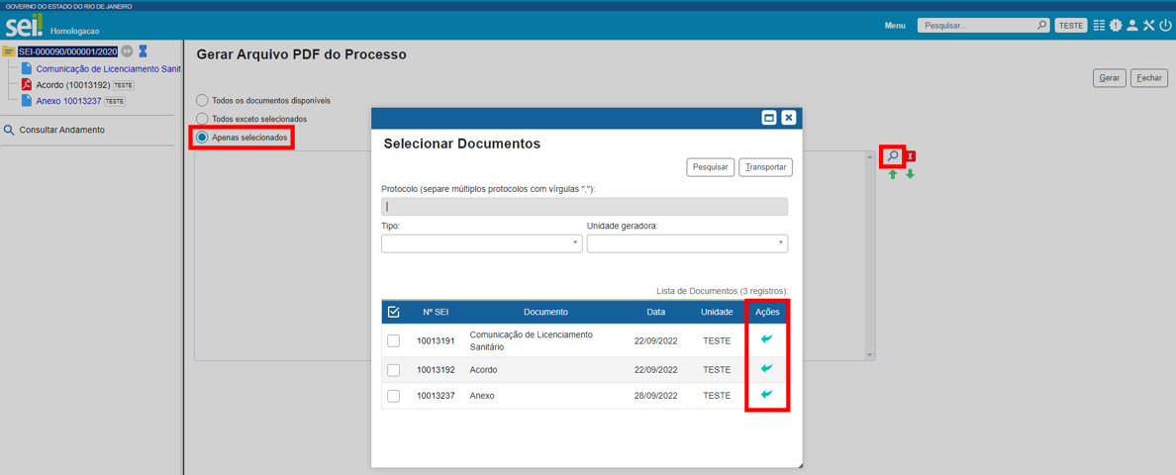Tick the checkbox for the Anexo row
1176x475 pixels.
[393, 396]
